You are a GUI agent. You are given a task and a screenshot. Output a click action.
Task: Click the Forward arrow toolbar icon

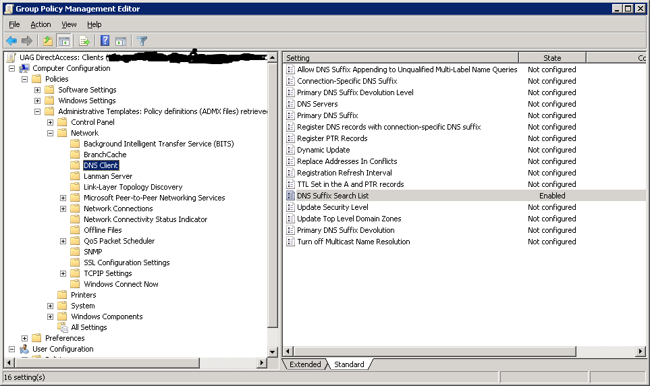coord(27,40)
